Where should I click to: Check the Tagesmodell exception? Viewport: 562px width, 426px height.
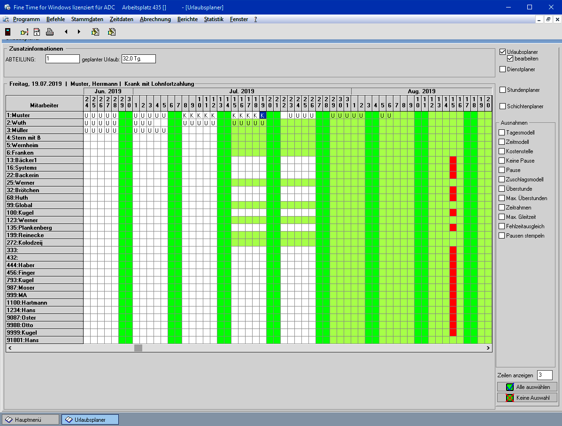pos(502,132)
